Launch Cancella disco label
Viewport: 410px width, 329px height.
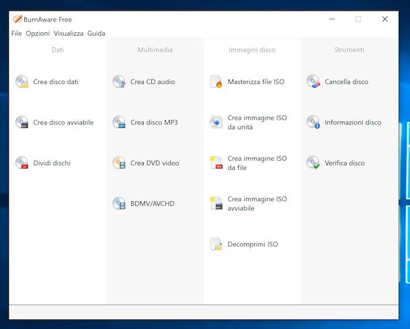(x=346, y=81)
